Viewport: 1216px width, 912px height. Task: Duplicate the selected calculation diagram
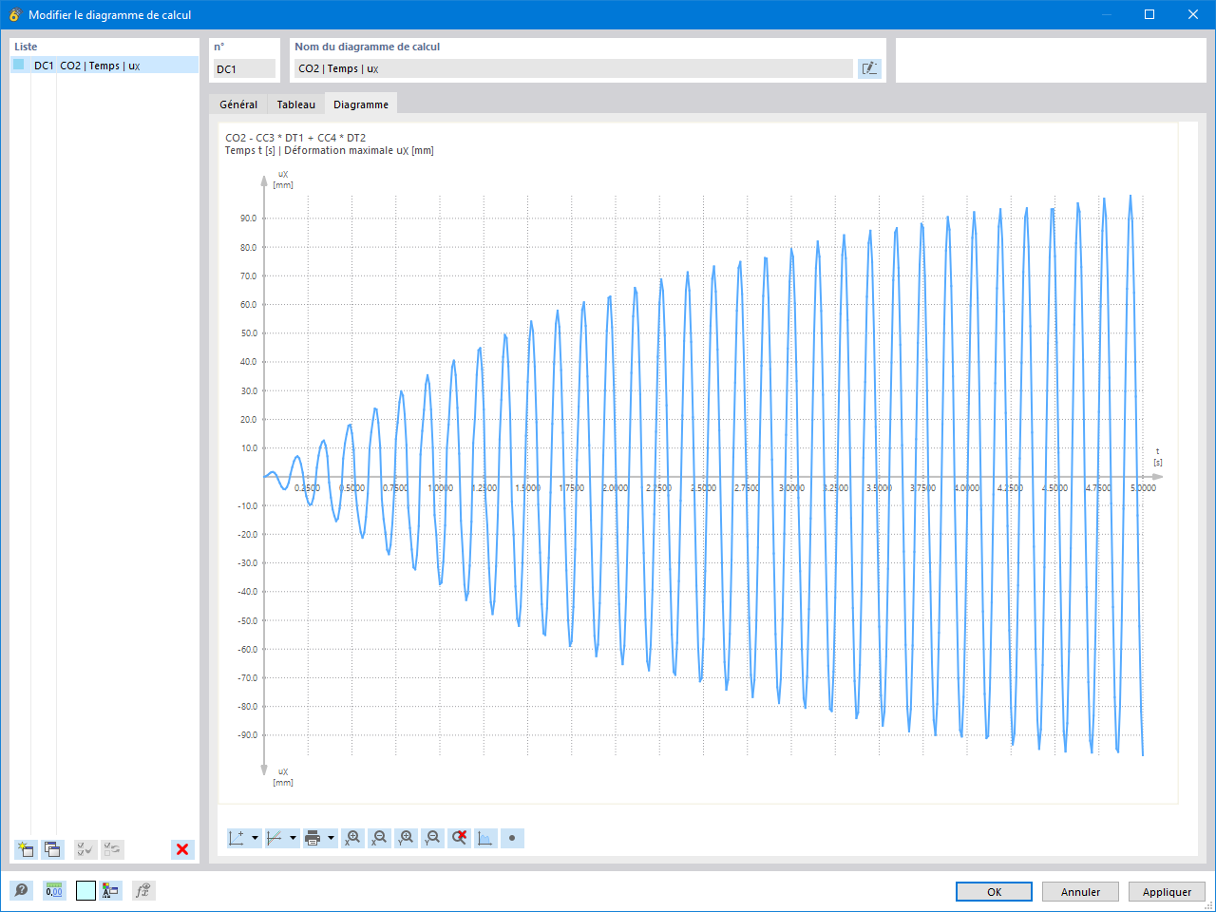click(x=52, y=849)
